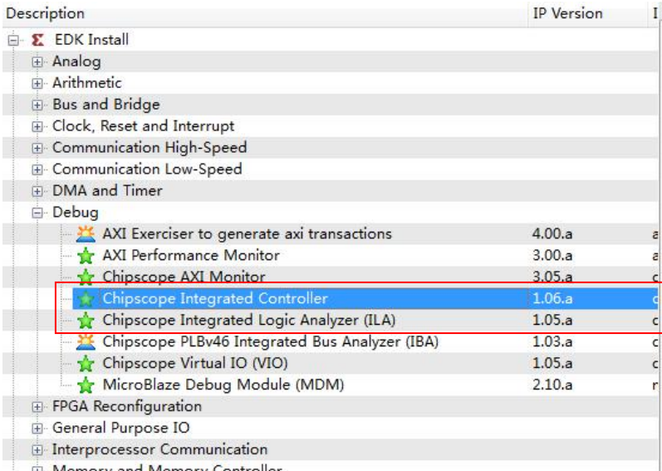
Task: Click the red EDK Install logo icon
Action: coord(37,40)
